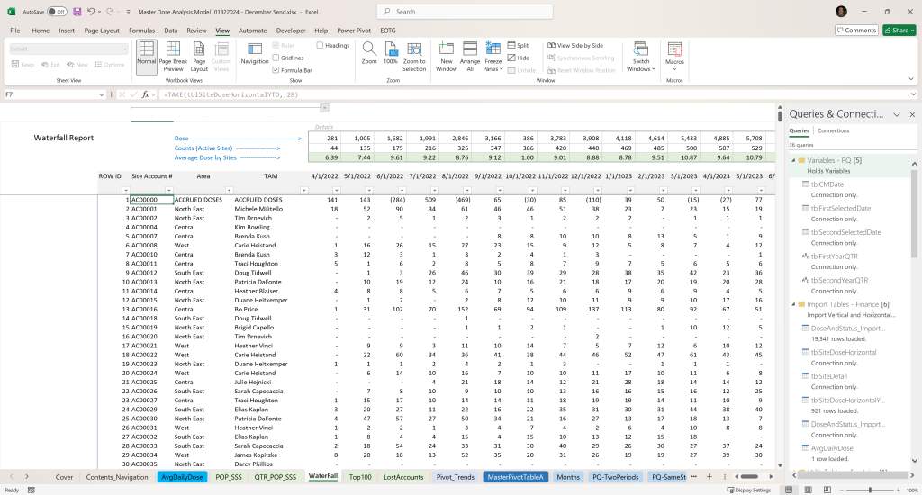Collapse Import Tables - Finance group
The width and height of the screenshot is (922, 495).
click(792, 304)
